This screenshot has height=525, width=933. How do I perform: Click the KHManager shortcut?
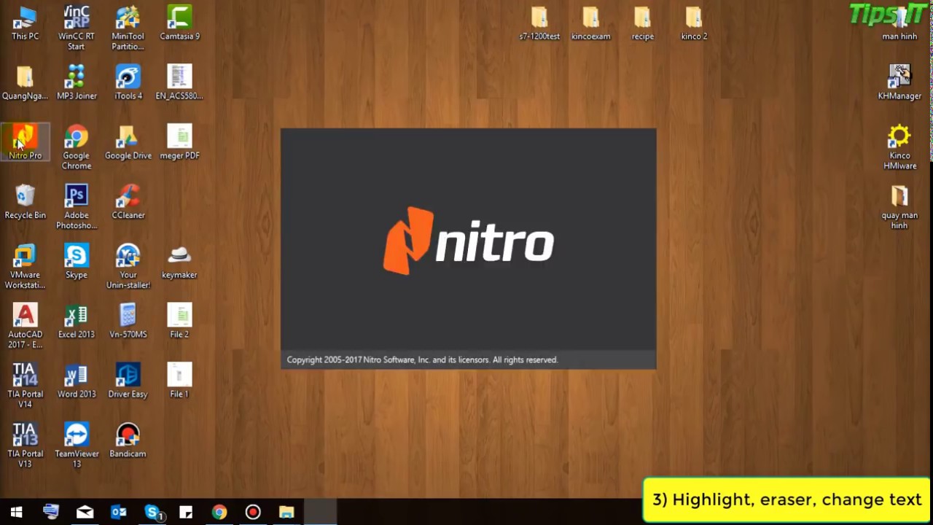[899, 82]
